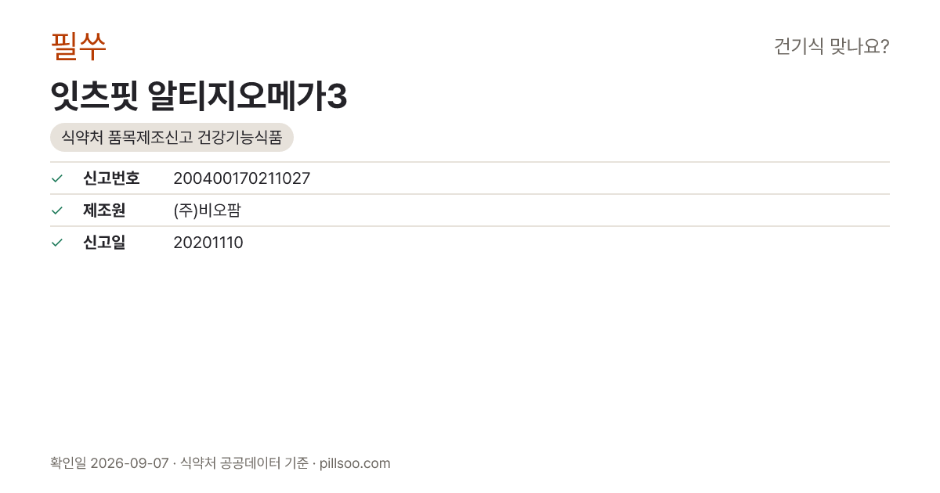This screenshot has width=940, height=493.
Task: Click the 제조원 label
Action: point(104,211)
